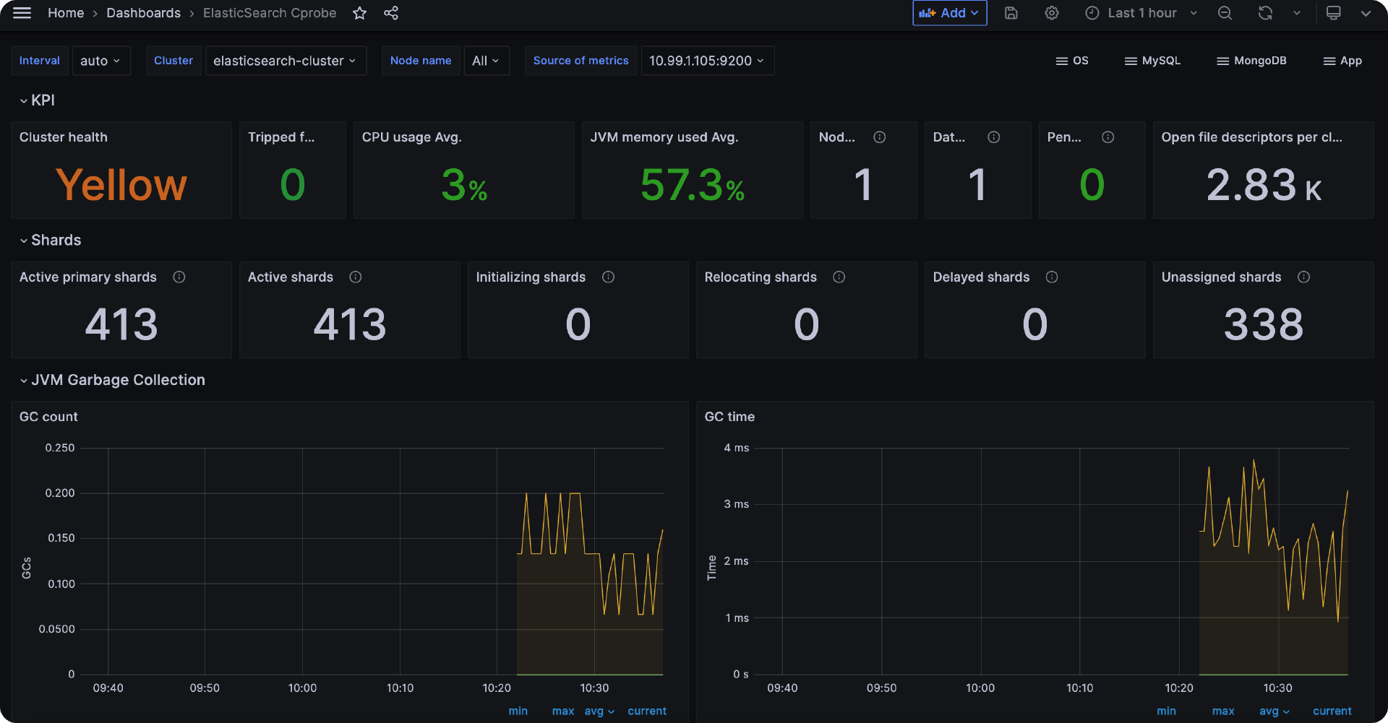Click the Source of metrics label

point(581,61)
